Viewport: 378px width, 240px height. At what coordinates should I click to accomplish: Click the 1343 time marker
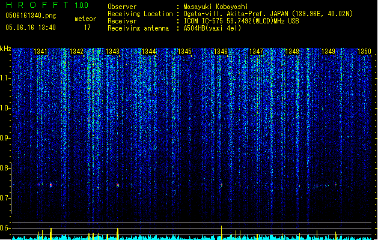112,51
